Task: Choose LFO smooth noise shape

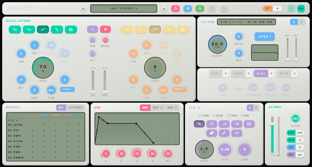Action: (x=237, y=133)
